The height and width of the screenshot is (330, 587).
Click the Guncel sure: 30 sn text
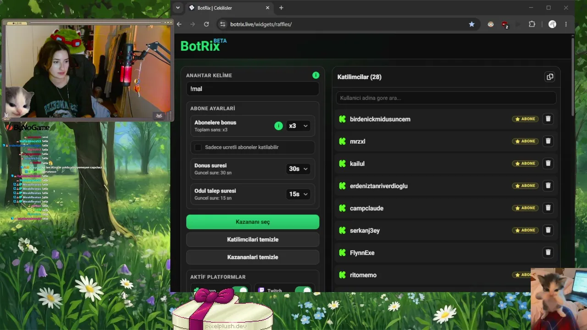click(213, 173)
